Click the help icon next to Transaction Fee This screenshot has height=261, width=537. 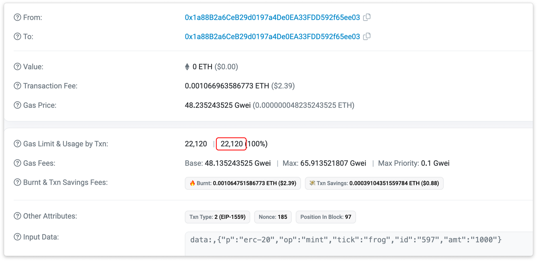[x=17, y=86]
